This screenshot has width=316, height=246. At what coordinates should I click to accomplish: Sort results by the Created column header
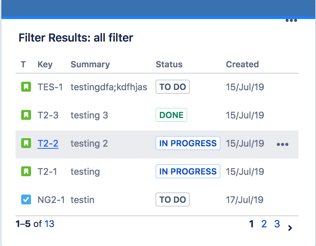[x=242, y=64]
